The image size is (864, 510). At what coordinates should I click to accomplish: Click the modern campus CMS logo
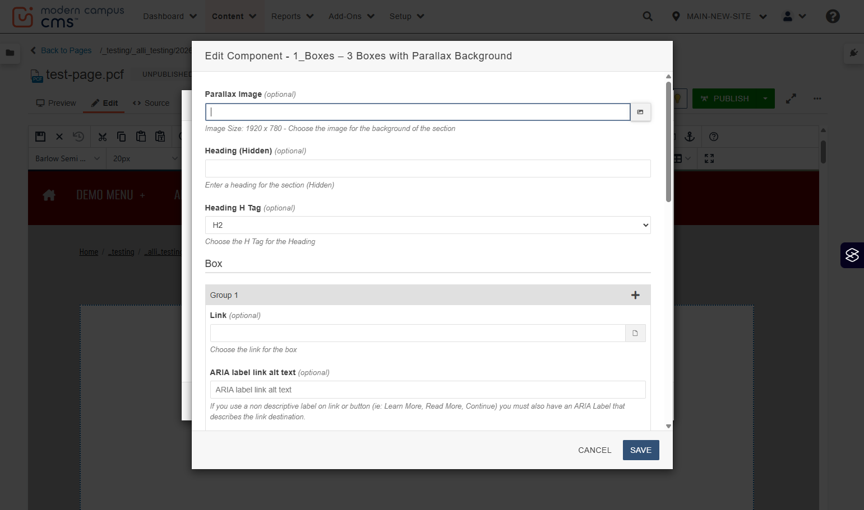coord(68,17)
